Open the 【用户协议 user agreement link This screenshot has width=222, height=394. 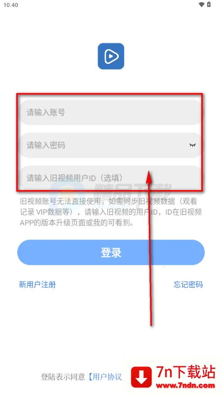coord(105,377)
